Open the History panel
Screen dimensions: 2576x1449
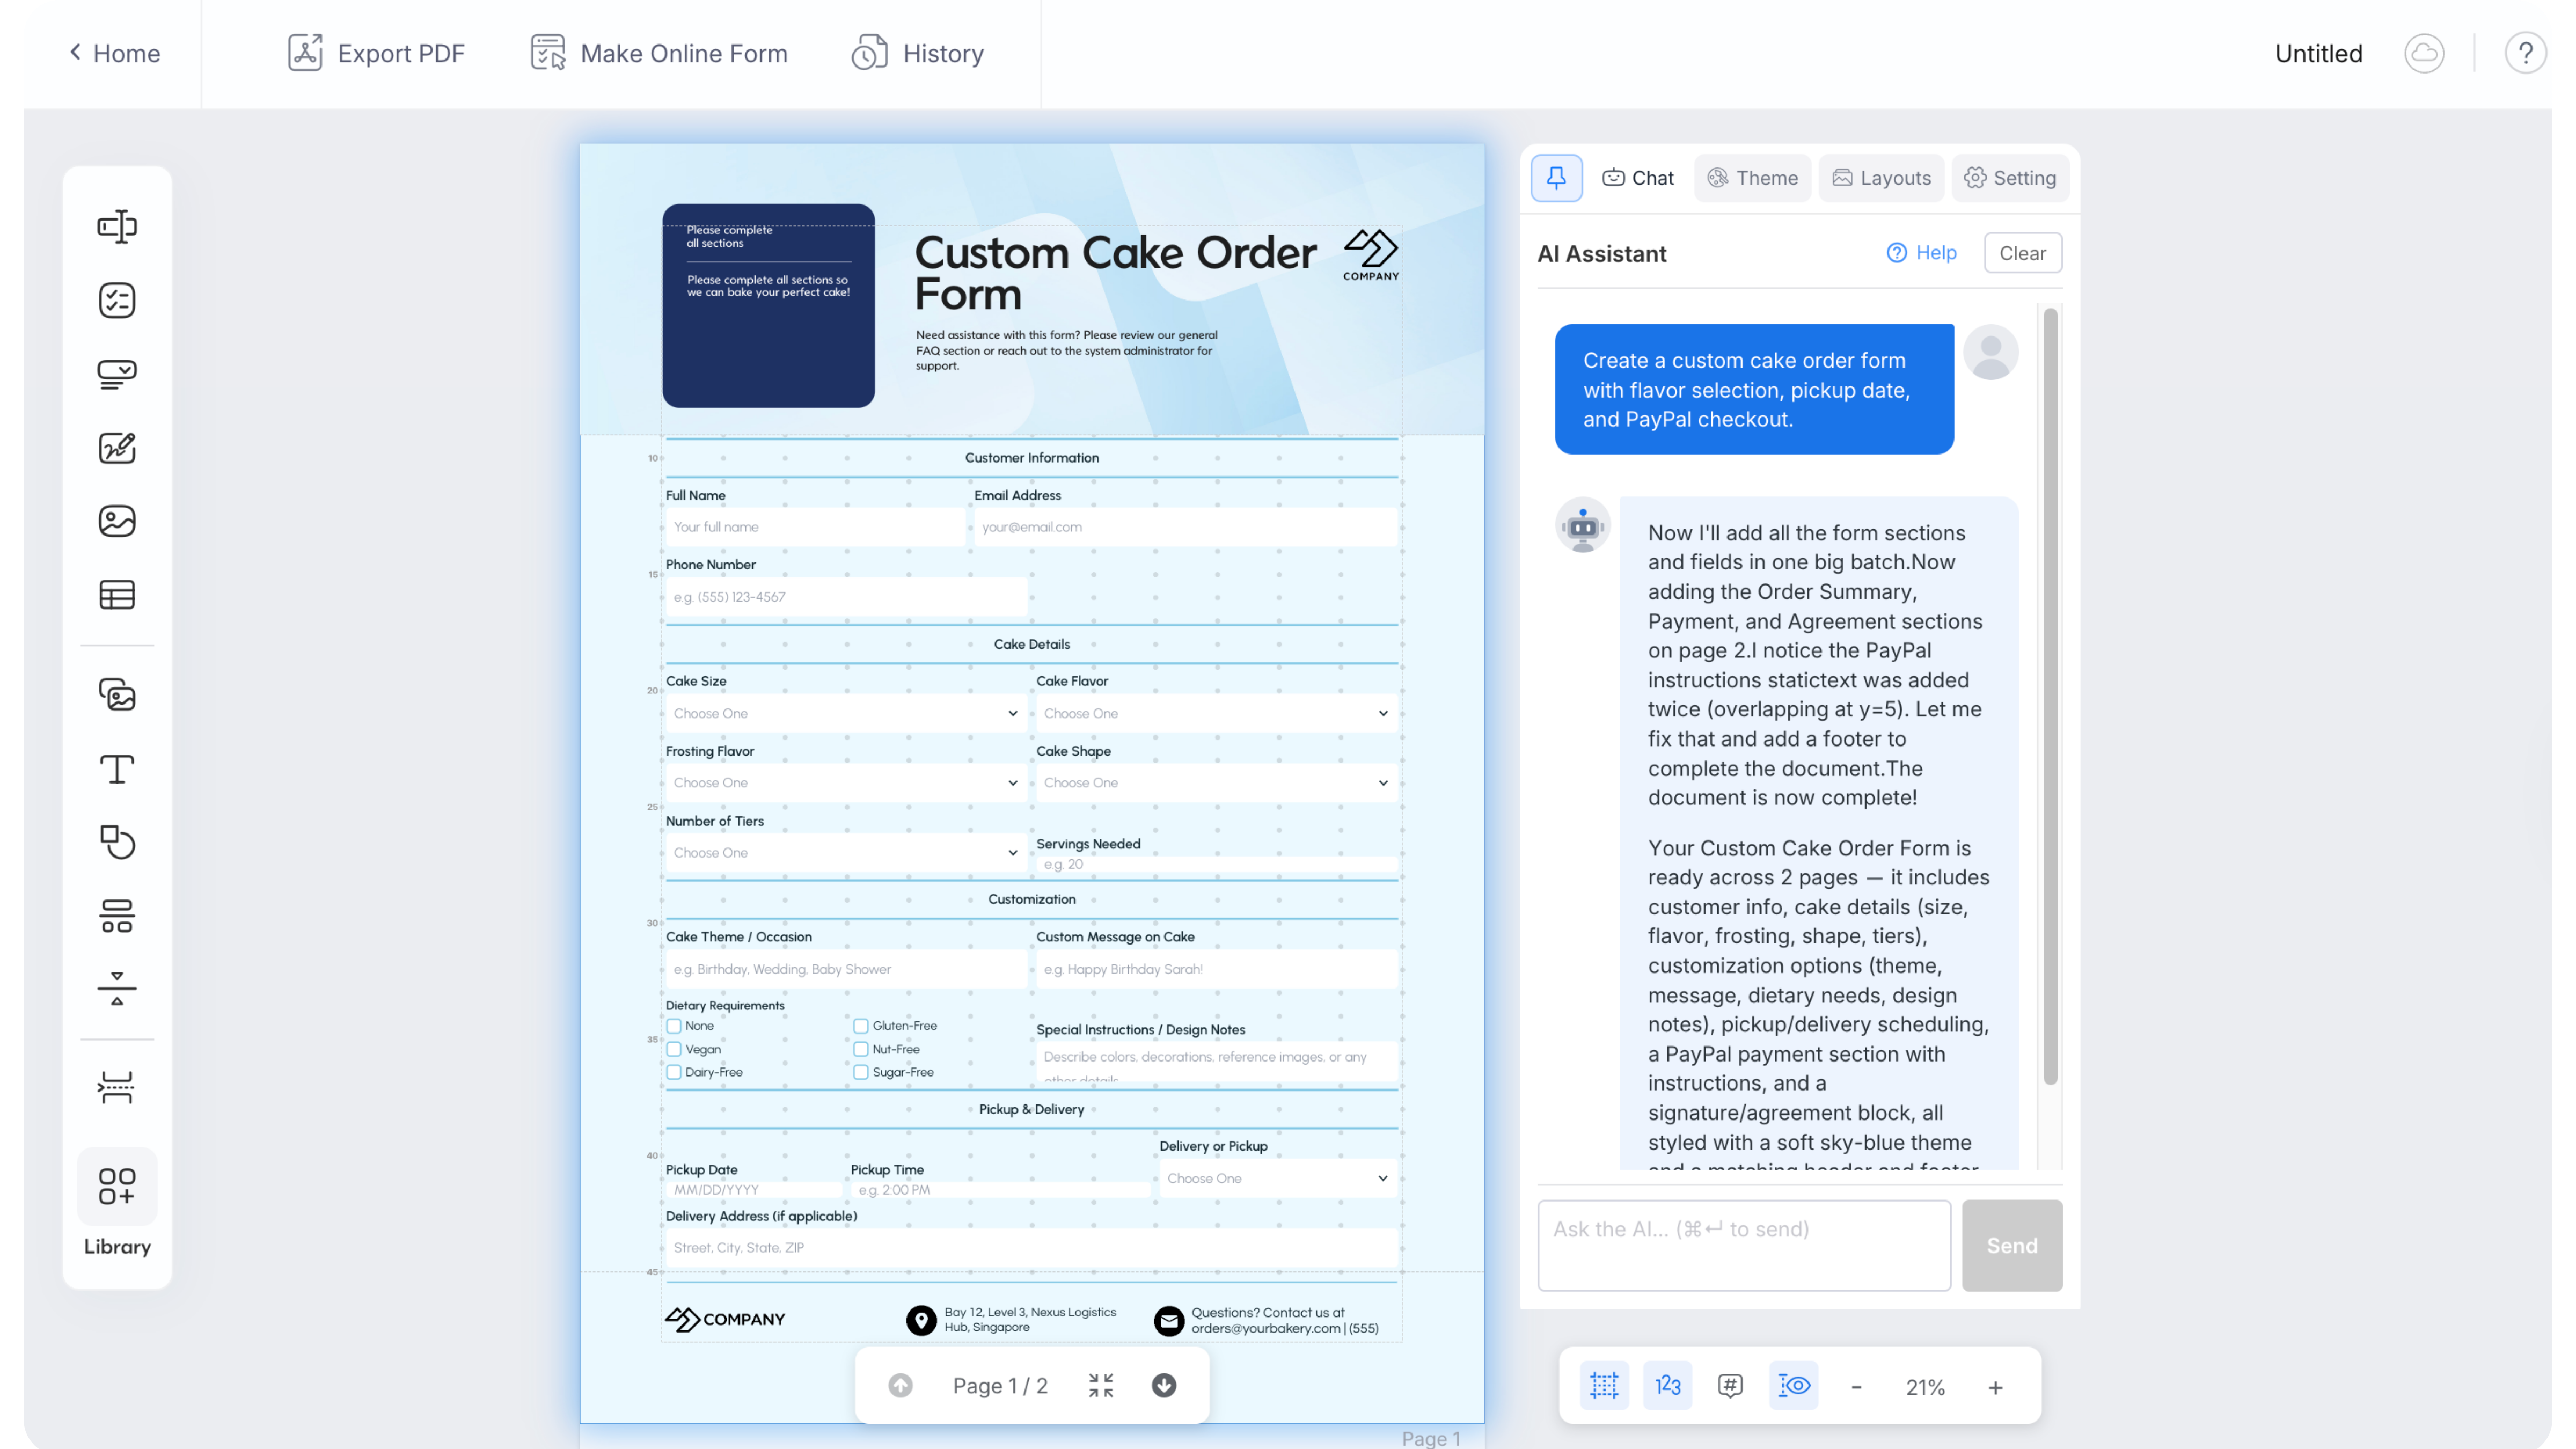(918, 53)
